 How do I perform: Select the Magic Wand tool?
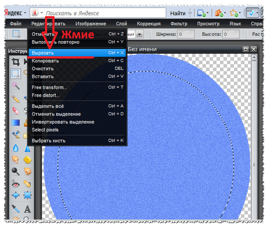click(x=16, y=85)
